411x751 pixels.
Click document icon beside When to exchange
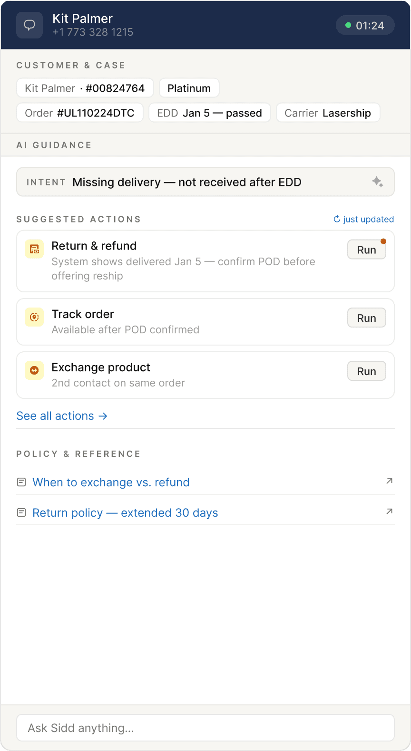click(21, 482)
